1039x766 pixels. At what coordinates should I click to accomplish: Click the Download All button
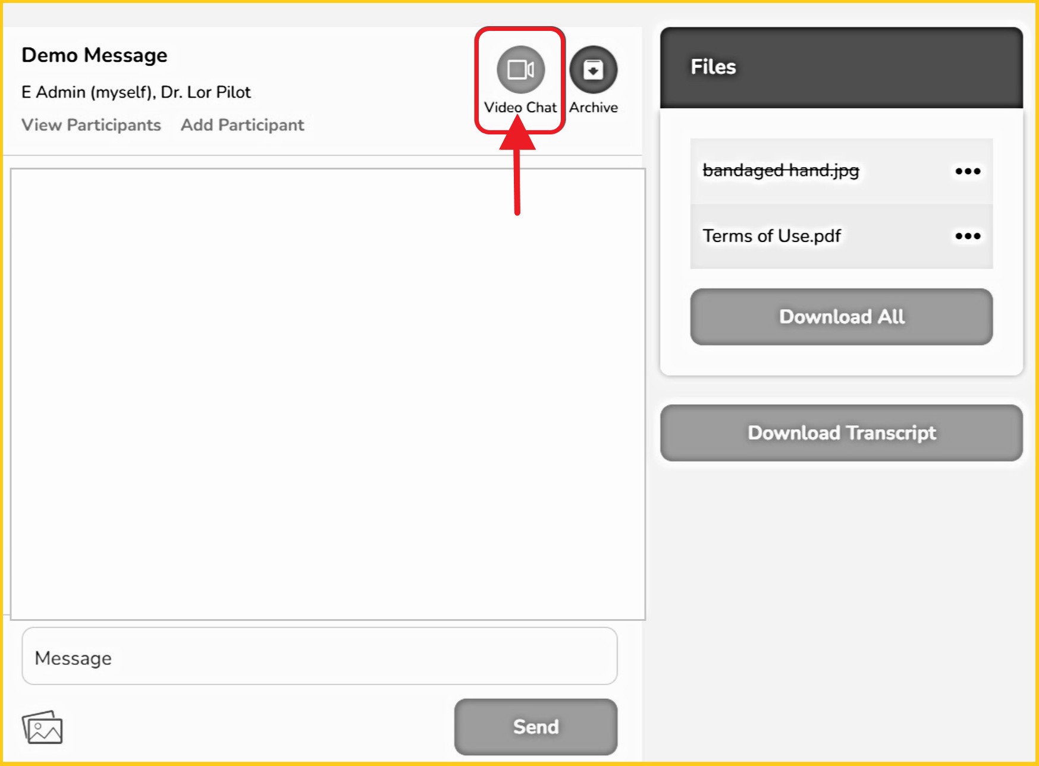coord(841,316)
